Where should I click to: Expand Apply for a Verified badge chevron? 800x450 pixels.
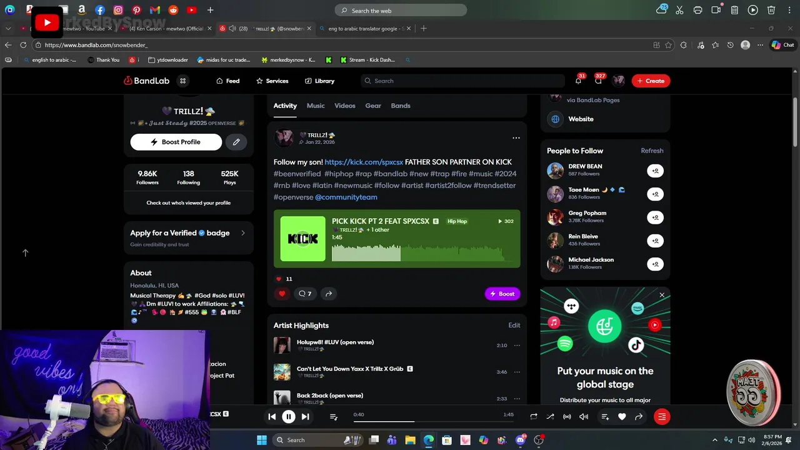(243, 233)
